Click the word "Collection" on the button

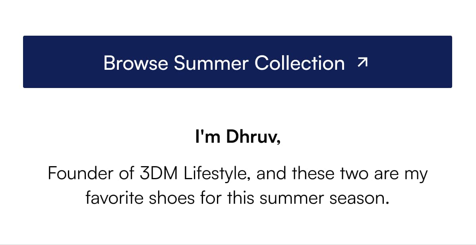[300, 63]
